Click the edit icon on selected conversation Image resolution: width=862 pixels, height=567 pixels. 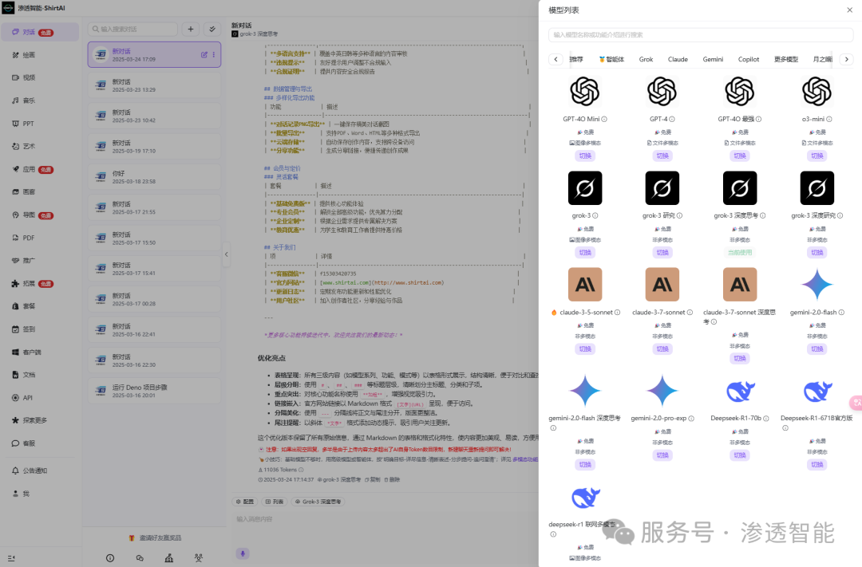pyautogui.click(x=204, y=55)
